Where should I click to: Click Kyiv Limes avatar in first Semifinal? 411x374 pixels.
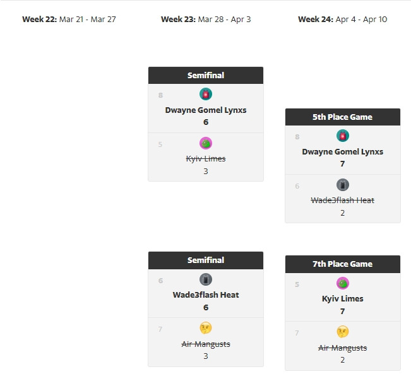point(206,143)
